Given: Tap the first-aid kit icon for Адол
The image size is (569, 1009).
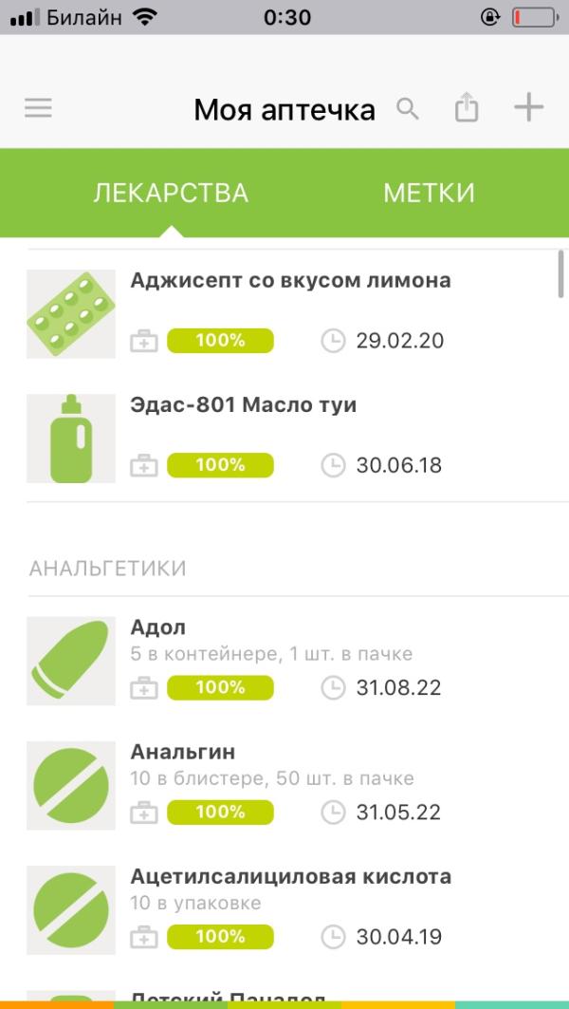Looking at the screenshot, I should 144,688.
